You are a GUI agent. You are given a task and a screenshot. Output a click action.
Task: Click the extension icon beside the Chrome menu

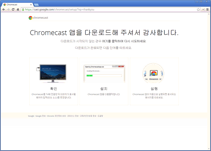tap(203, 9)
